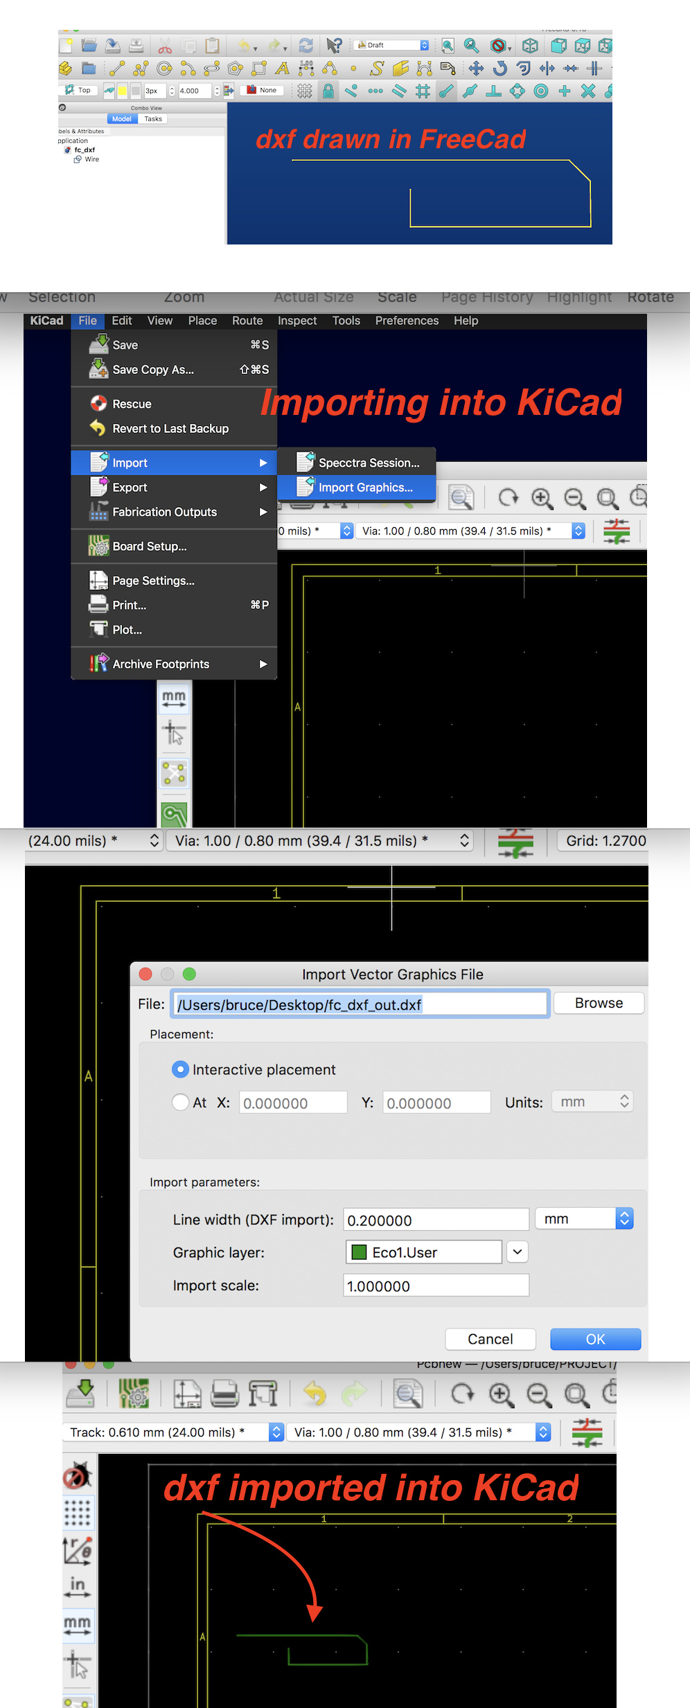Screen dimensions: 690x1708
Task: Open the Draft workbench dropdown in FreeCAD
Action: 392,45
